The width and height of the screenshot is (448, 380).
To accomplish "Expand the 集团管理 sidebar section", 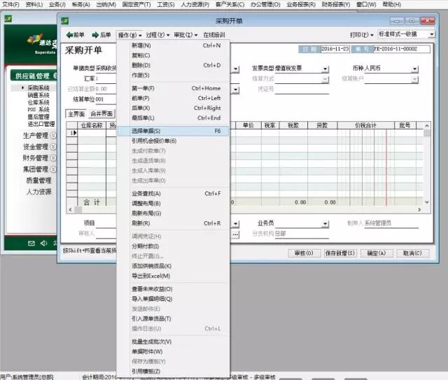I will 53,169.
